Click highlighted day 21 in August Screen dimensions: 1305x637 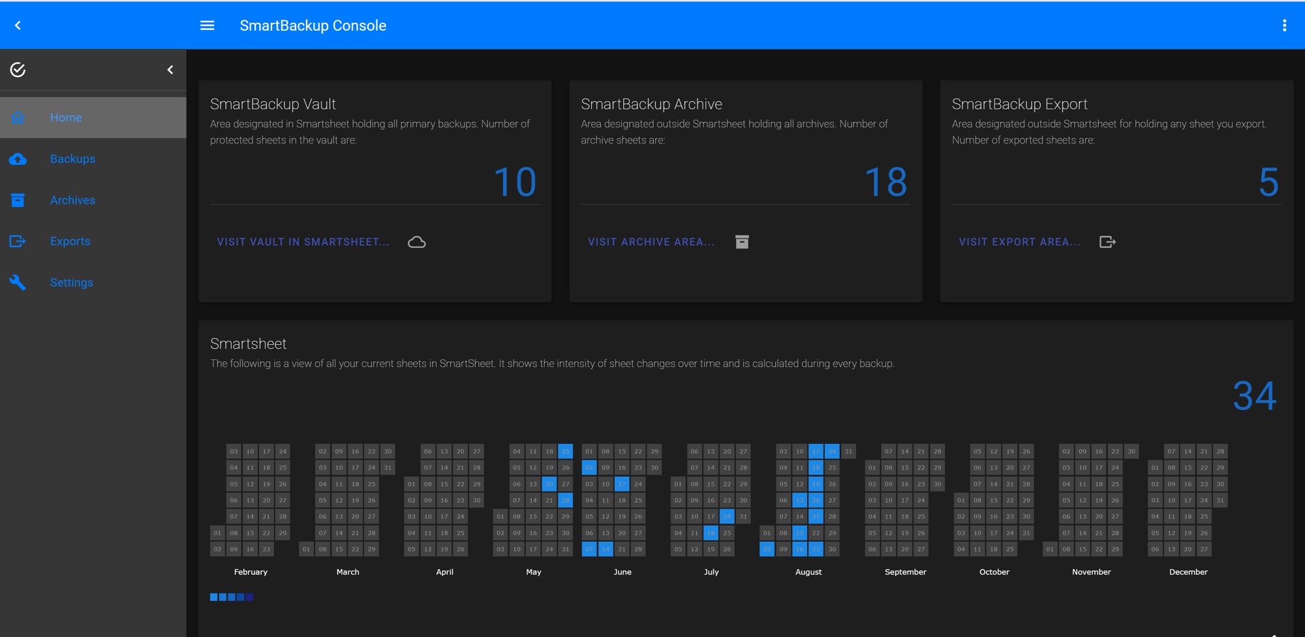click(x=816, y=516)
